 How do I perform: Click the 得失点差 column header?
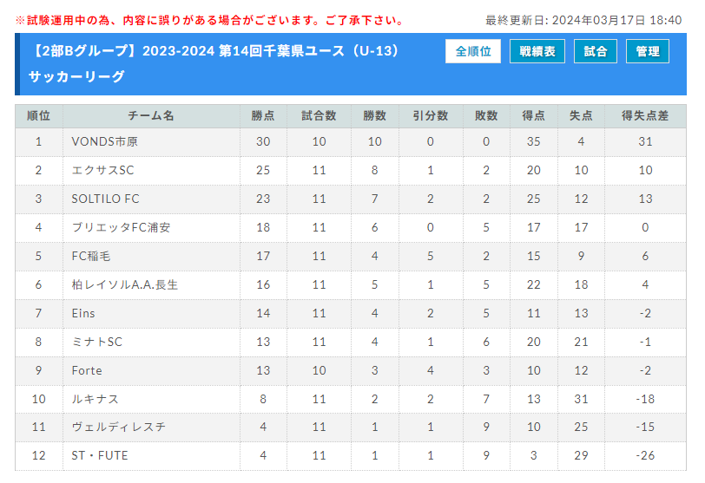(645, 116)
